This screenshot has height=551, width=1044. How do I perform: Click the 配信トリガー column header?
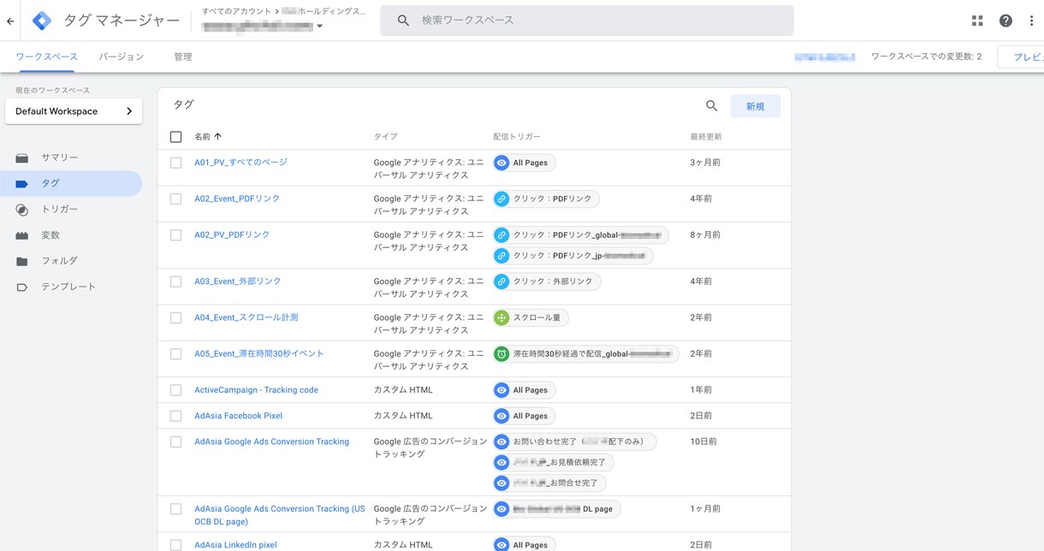pyautogui.click(x=517, y=137)
